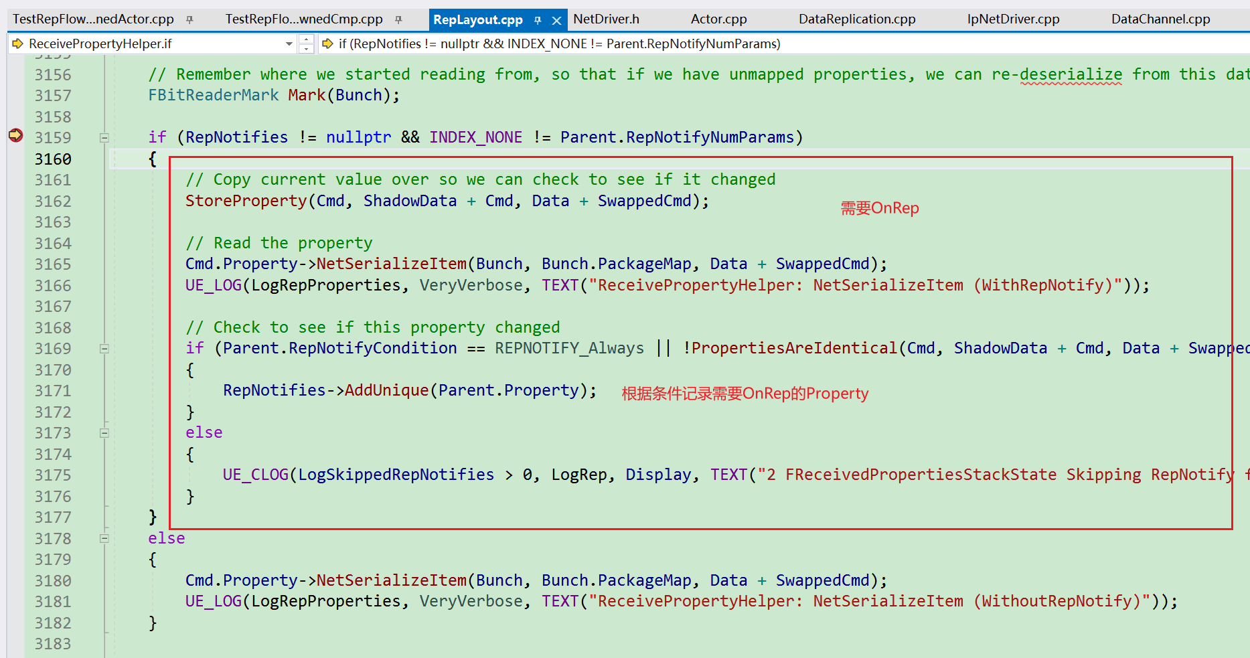Viewport: 1250px width, 658px height.
Task: Click the navigation bar stepper down arrow
Action: click(307, 48)
